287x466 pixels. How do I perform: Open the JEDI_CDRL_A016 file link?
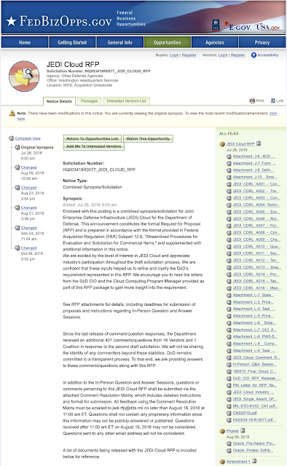click(256, 288)
